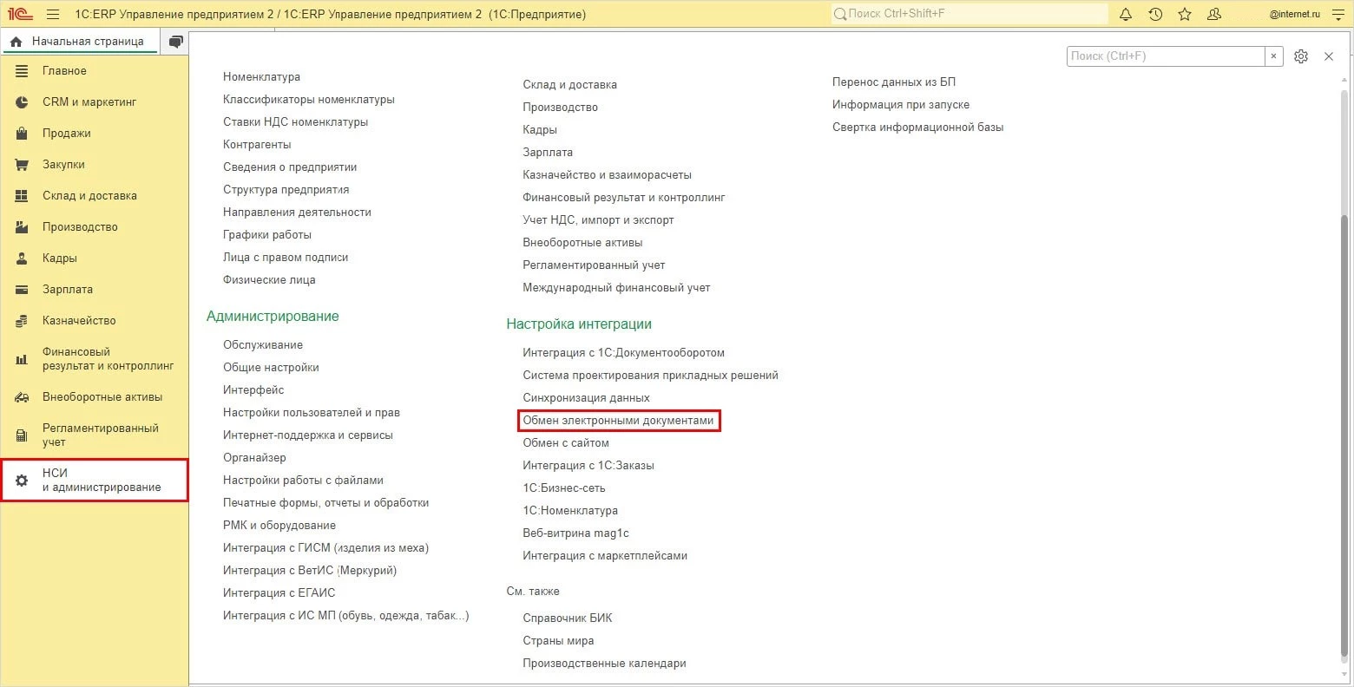Open Настройки работы с файлами
This screenshot has width=1354, height=687.
[x=303, y=481]
